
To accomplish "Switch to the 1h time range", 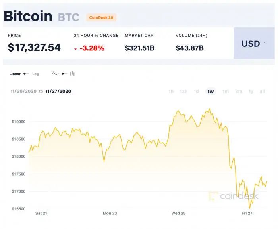I will tap(171, 91).
